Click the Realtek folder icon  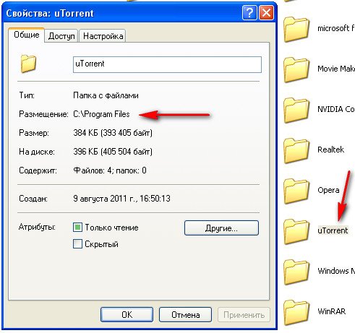pyautogui.click(x=296, y=150)
